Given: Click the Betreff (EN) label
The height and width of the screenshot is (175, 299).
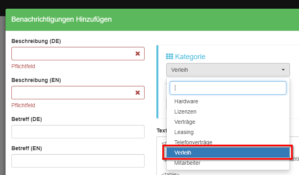Looking at the screenshot, I should click(x=27, y=149).
